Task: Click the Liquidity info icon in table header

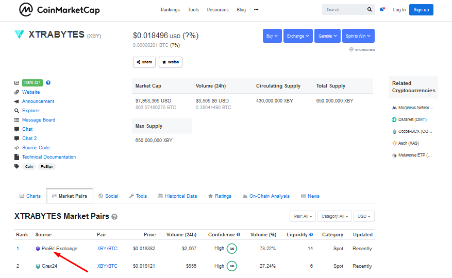Action: [311, 235]
